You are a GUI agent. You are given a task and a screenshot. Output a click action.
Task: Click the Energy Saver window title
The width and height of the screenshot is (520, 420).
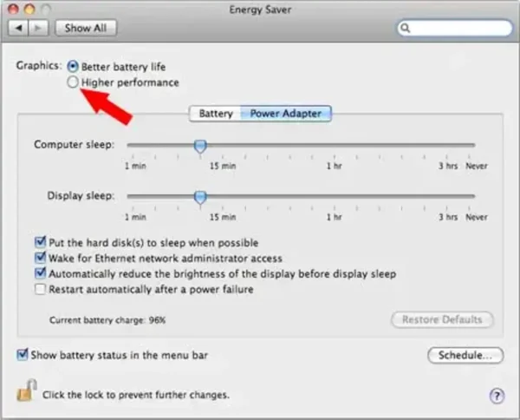[x=260, y=10]
